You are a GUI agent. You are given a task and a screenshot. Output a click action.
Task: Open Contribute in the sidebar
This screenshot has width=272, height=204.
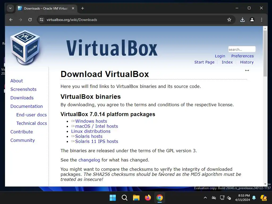pos(22,132)
